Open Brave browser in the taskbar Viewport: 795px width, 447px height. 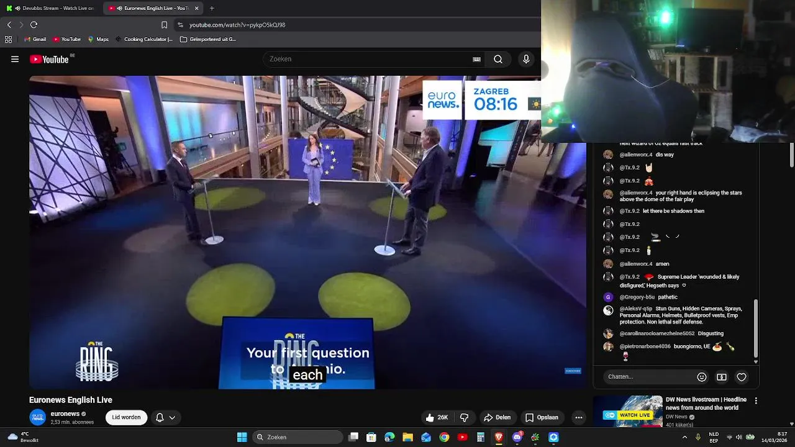pos(499,437)
